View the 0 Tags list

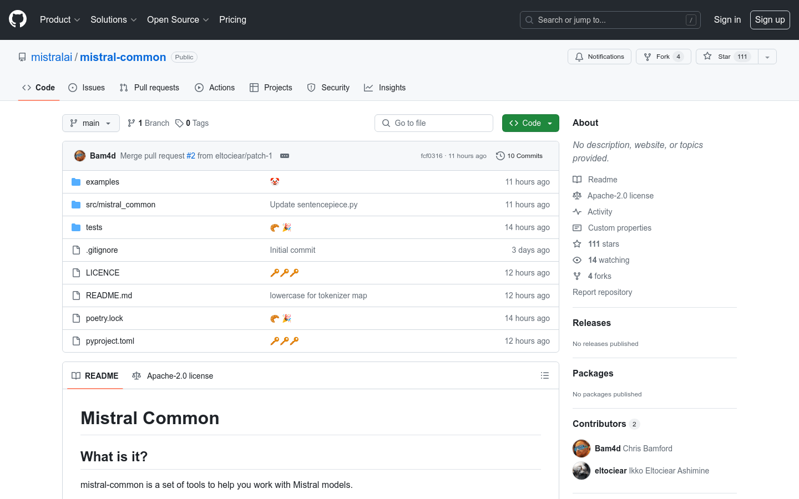pos(192,123)
